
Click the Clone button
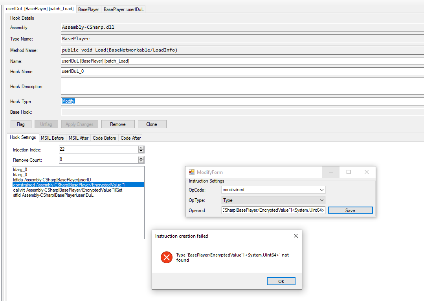[x=152, y=124]
